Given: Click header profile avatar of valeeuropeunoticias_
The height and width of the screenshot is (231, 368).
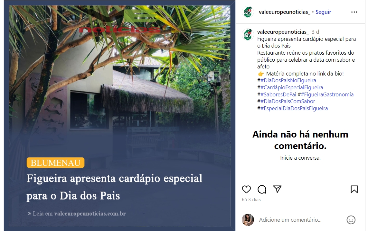Looking at the screenshot, I should 248,12.
